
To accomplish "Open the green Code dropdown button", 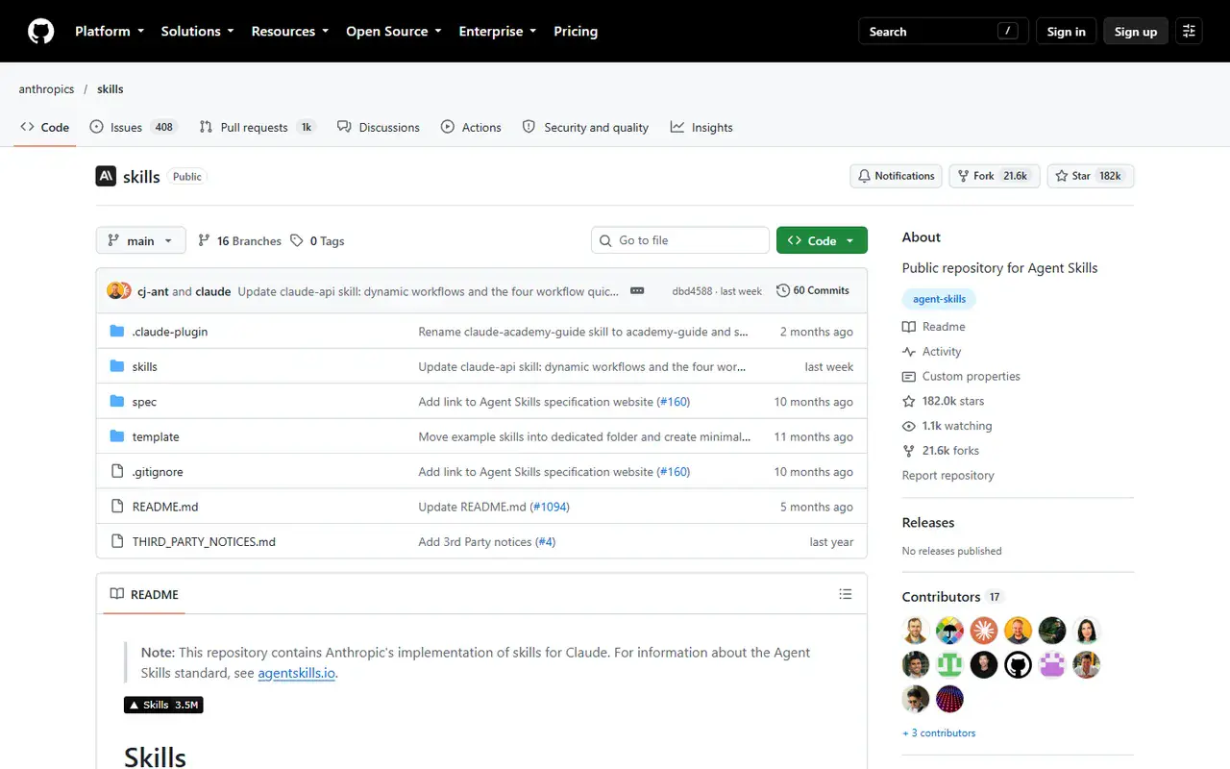I will [x=822, y=240].
